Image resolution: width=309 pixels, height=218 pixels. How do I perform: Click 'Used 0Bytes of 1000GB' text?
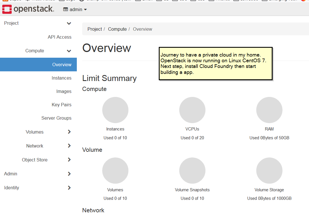point(269,198)
